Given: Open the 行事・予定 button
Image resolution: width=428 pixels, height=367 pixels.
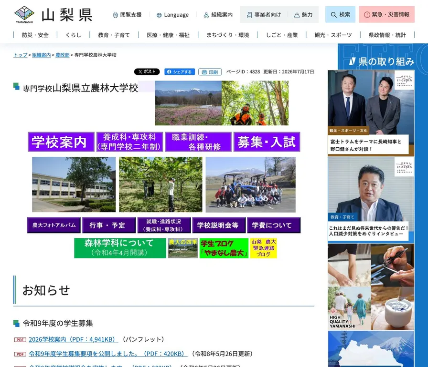Looking at the screenshot, I should click(109, 225).
